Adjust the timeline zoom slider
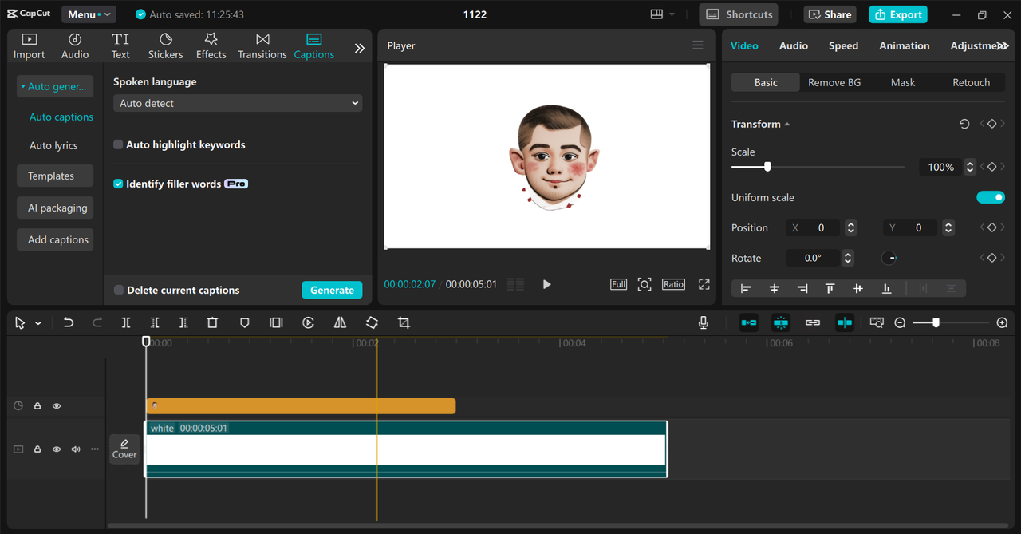 tap(936, 322)
